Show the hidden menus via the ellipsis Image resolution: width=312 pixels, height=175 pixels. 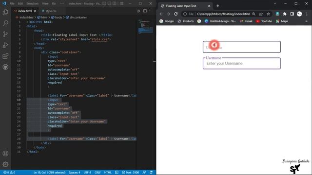tap(62, 3)
